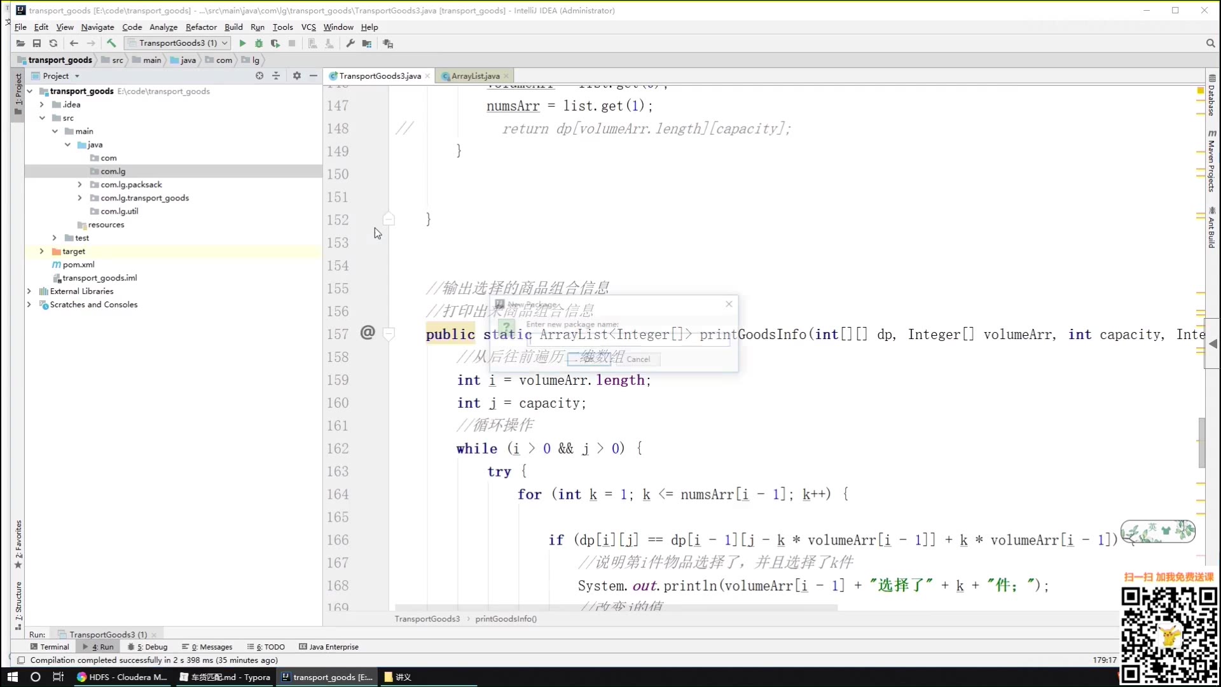Open Project panel gear settings
The width and height of the screenshot is (1221, 687).
click(297, 76)
